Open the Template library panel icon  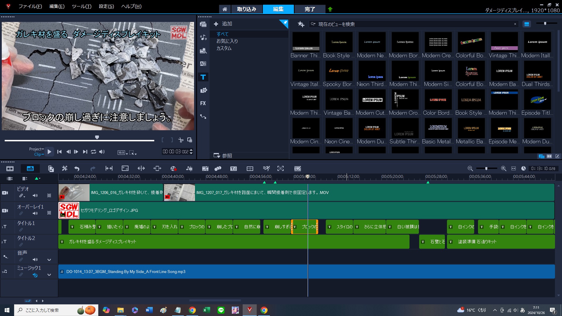click(x=203, y=51)
